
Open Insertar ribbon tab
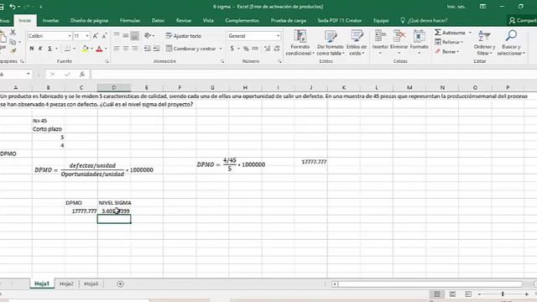coord(50,20)
